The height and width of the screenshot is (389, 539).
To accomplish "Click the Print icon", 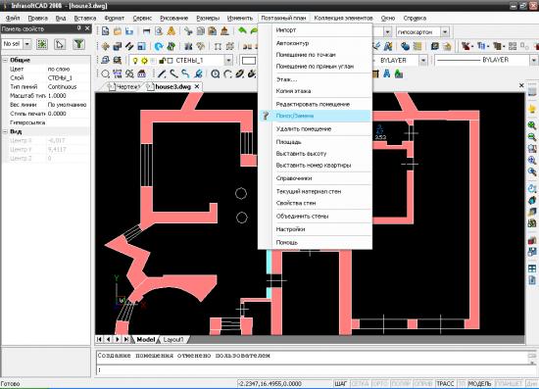I will pos(146,31).
